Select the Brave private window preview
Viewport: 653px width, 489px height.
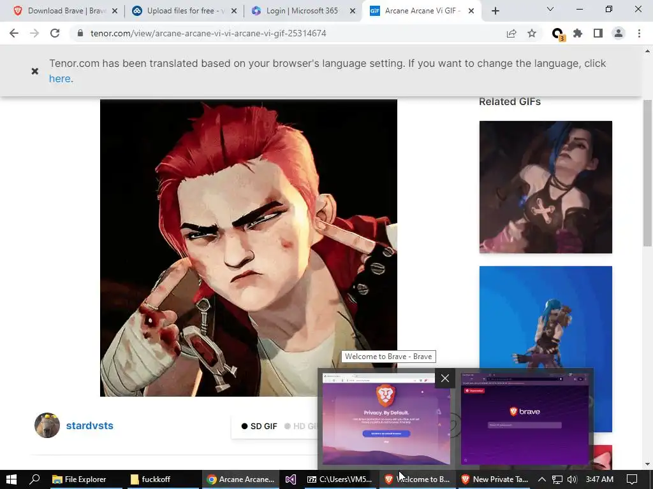pos(525,418)
